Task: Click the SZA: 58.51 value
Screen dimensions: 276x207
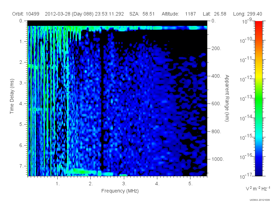Action: click(x=142, y=14)
